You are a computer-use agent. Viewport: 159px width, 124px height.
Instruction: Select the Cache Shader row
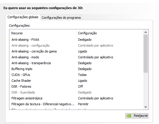[76, 81]
